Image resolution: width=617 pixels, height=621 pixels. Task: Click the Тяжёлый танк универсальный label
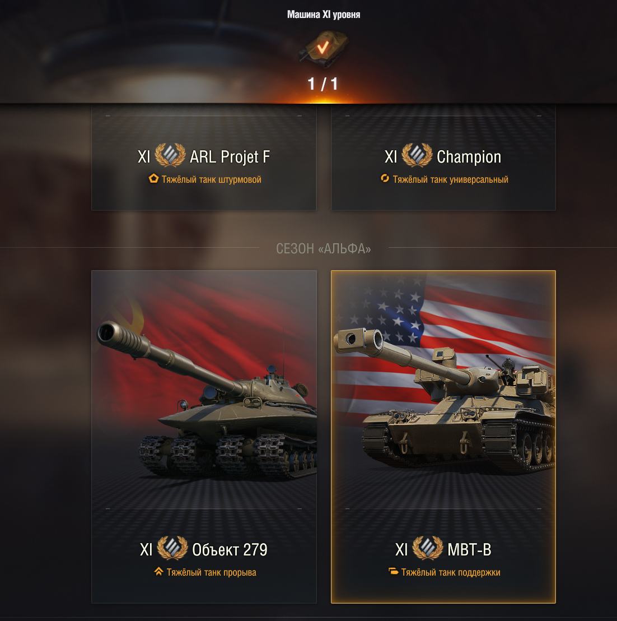(x=451, y=179)
